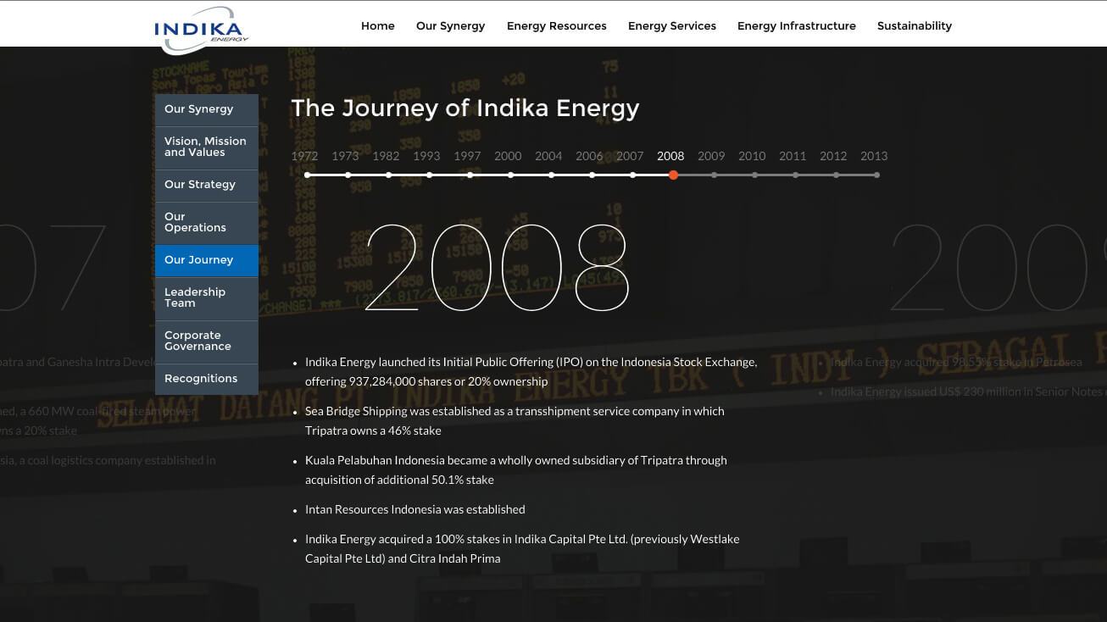
Task: Open Our Operations sidebar page
Action: 207,223
